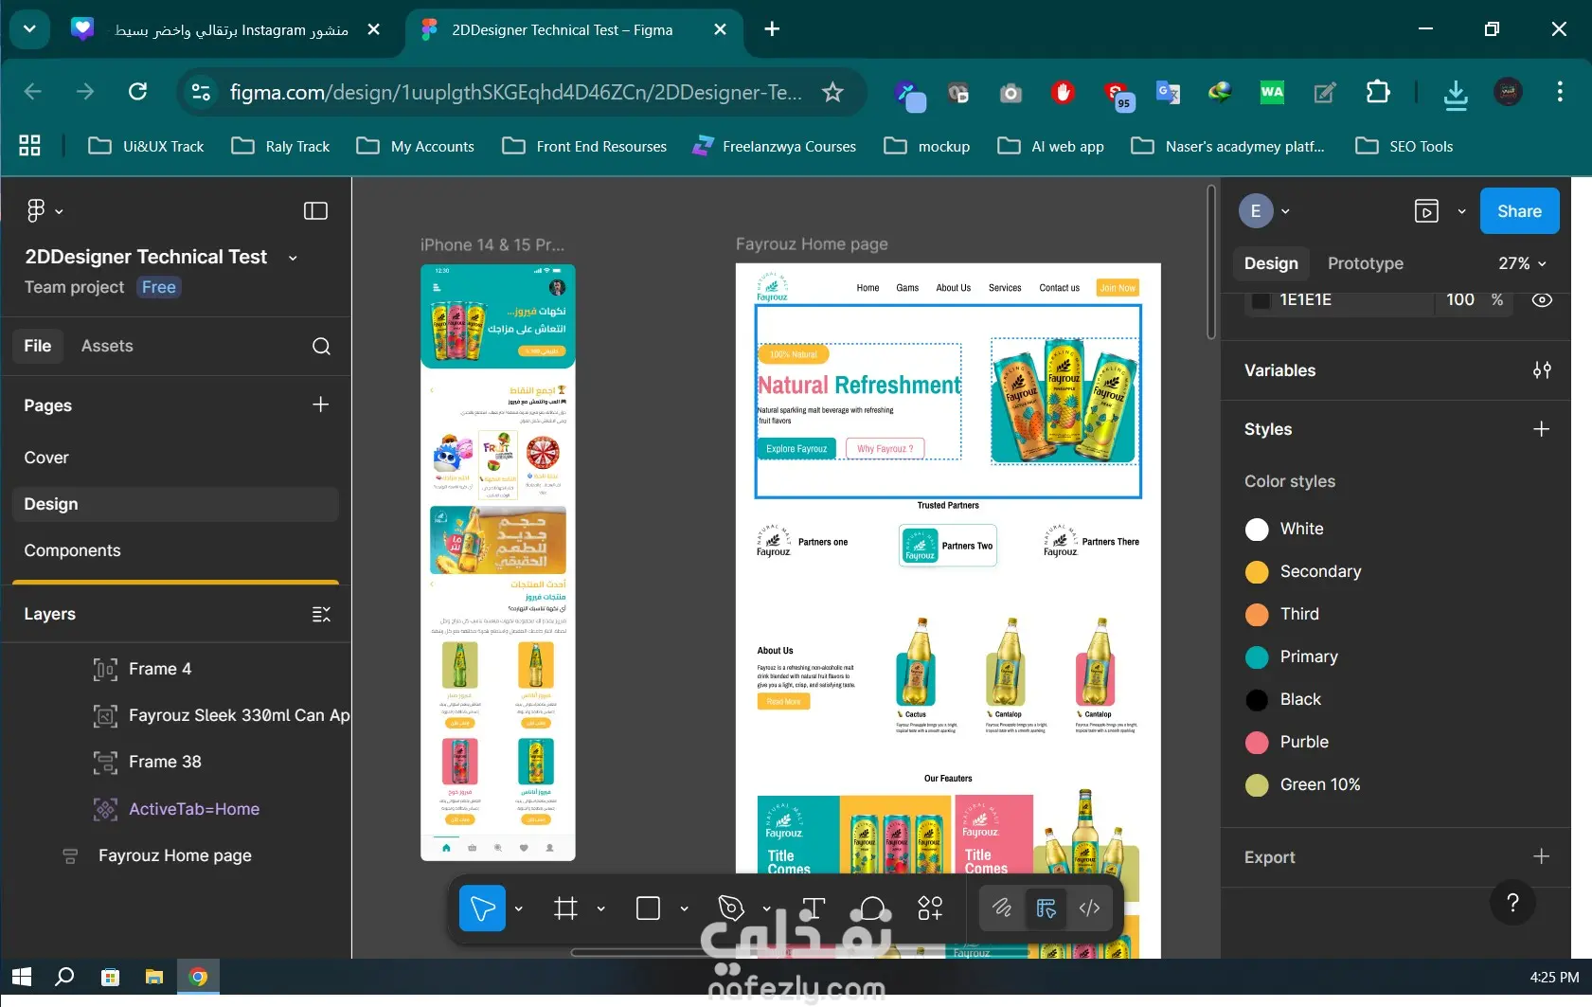Click the Free plan badge
The width and height of the screenshot is (1592, 1007).
(x=159, y=287)
